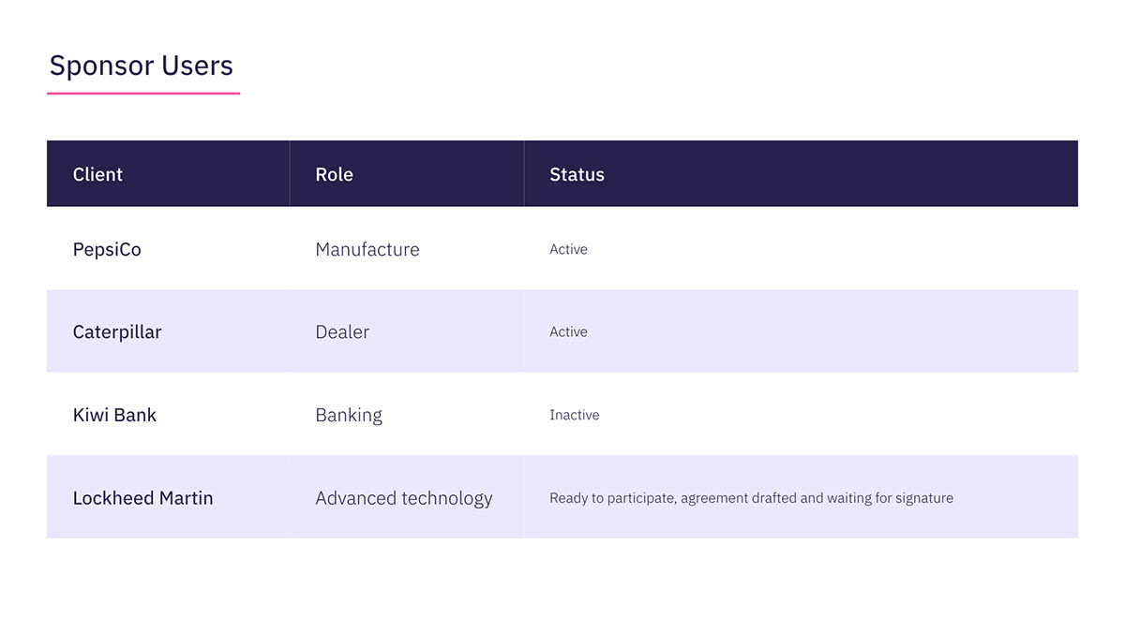Image resolution: width=1125 pixels, height=632 pixels.
Task: Select the Advanced technology role cell
Action: click(403, 498)
